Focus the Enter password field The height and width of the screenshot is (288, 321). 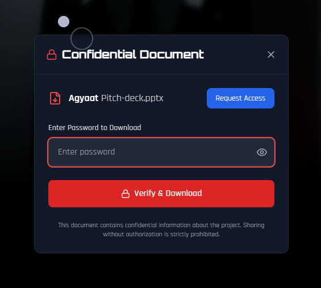tap(161, 152)
